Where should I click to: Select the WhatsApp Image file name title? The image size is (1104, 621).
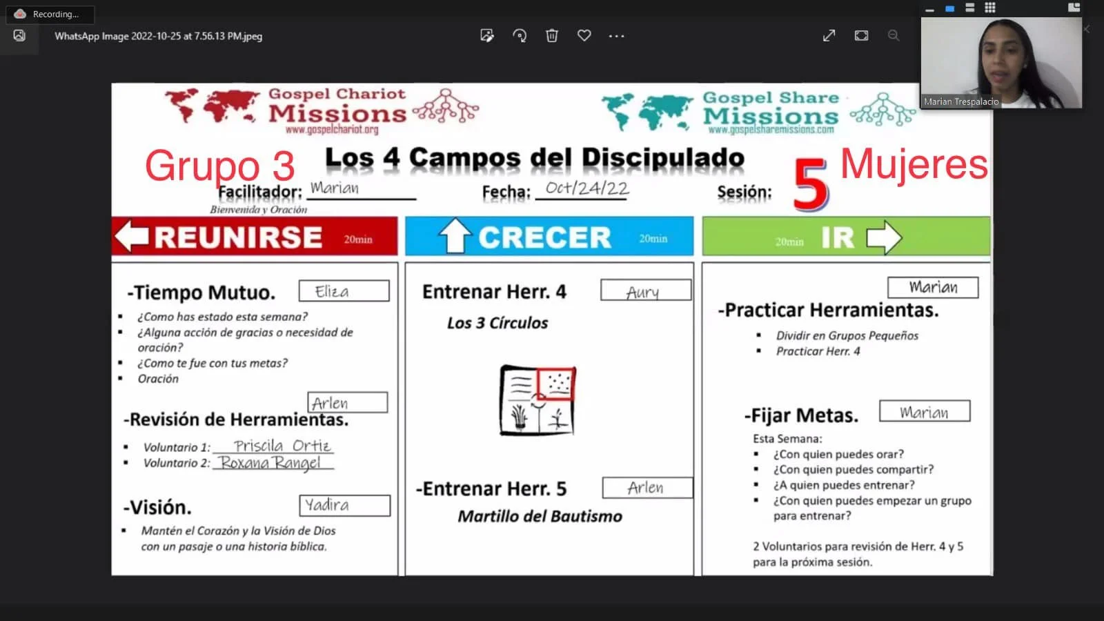point(159,36)
